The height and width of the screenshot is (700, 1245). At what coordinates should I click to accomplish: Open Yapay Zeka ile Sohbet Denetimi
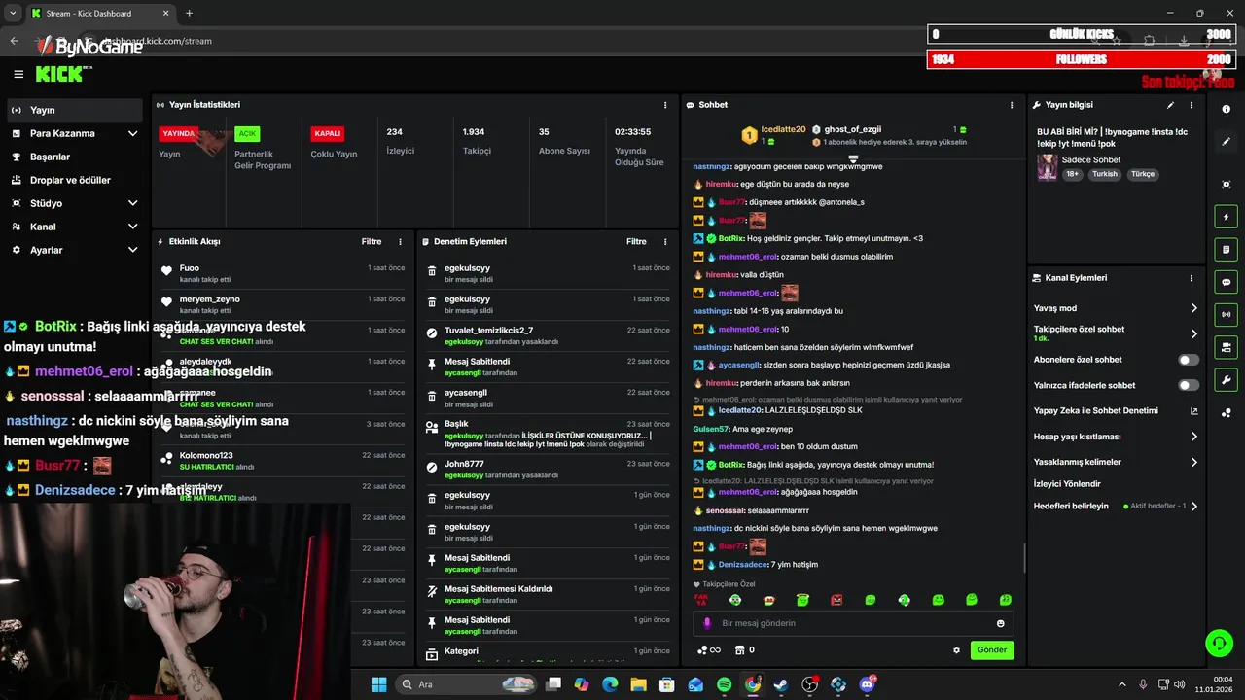click(x=1116, y=410)
